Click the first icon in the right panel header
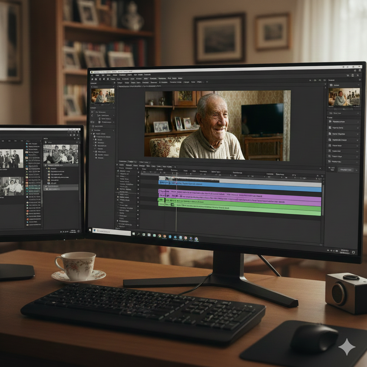Viewport: 367px width, 367px height. pyautogui.click(x=330, y=85)
